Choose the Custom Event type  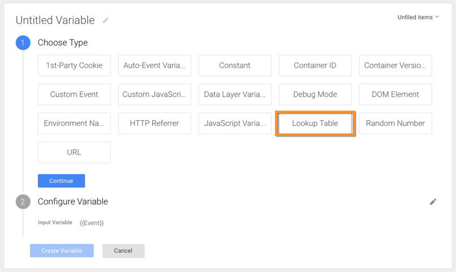74,94
